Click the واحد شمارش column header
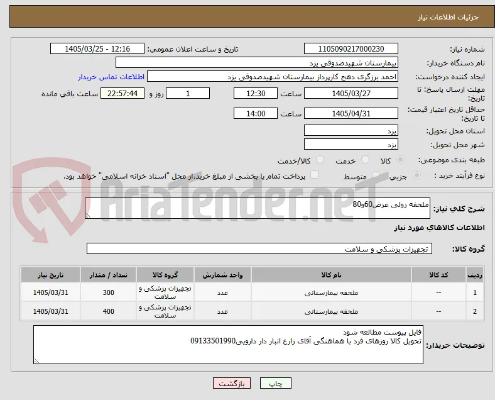This screenshot has width=495, height=400. pos(222,275)
